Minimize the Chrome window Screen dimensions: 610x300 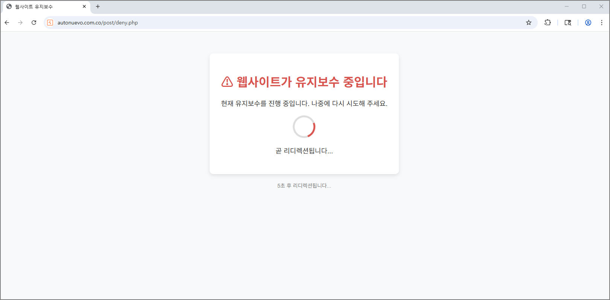(567, 6)
